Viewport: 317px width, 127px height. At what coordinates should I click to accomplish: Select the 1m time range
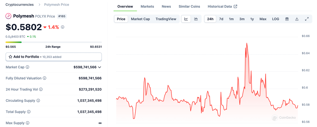click(x=231, y=19)
